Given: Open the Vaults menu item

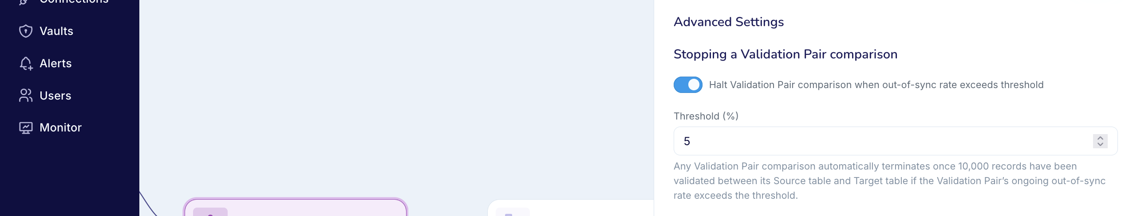Looking at the screenshot, I should (x=56, y=31).
